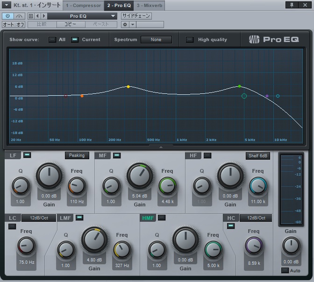Image resolution: width=314 pixels, height=282 pixels.
Task: Open the Spectrum mode dropdown
Action: (156, 40)
